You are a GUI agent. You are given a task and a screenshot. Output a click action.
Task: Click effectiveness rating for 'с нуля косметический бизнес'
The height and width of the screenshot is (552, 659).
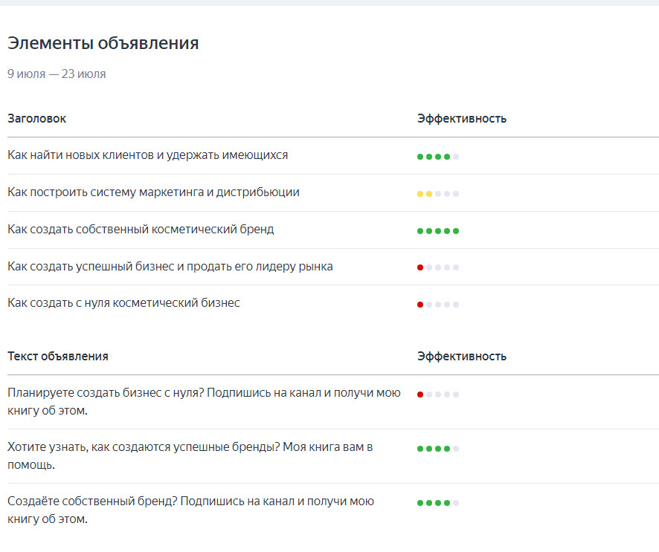(x=438, y=305)
